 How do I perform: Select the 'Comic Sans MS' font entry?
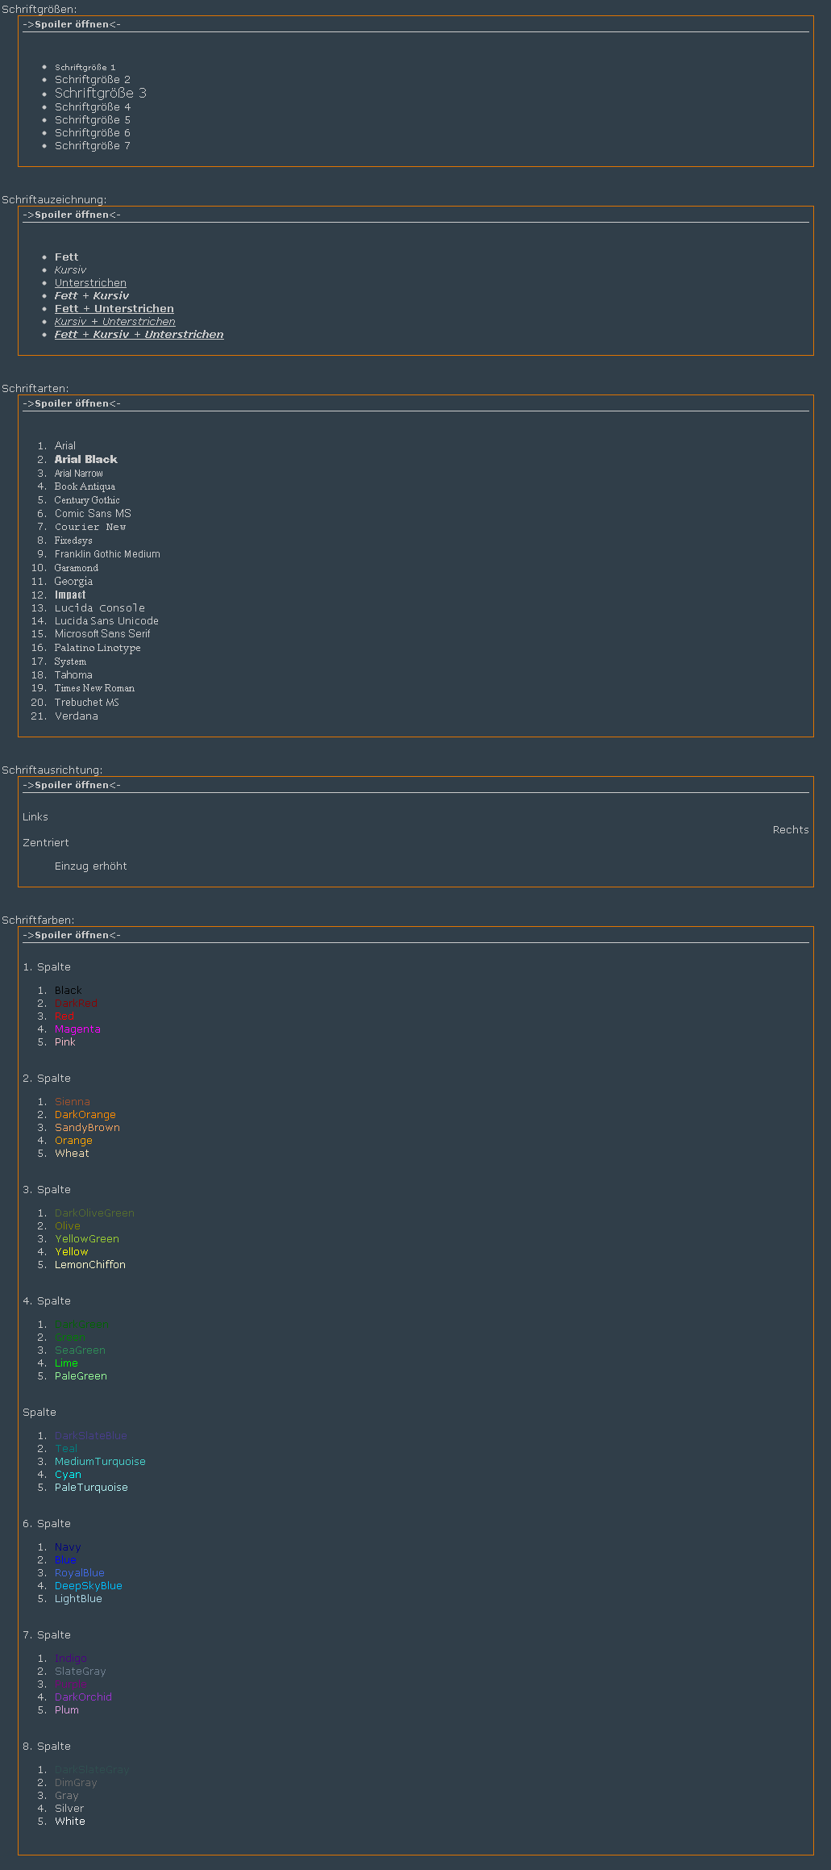tap(93, 514)
